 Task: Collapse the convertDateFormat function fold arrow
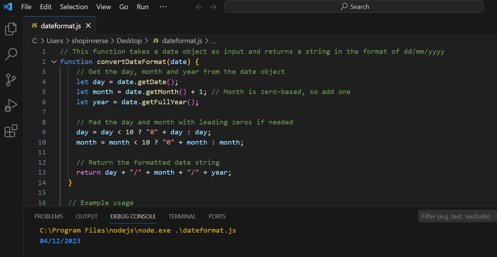[x=54, y=62]
